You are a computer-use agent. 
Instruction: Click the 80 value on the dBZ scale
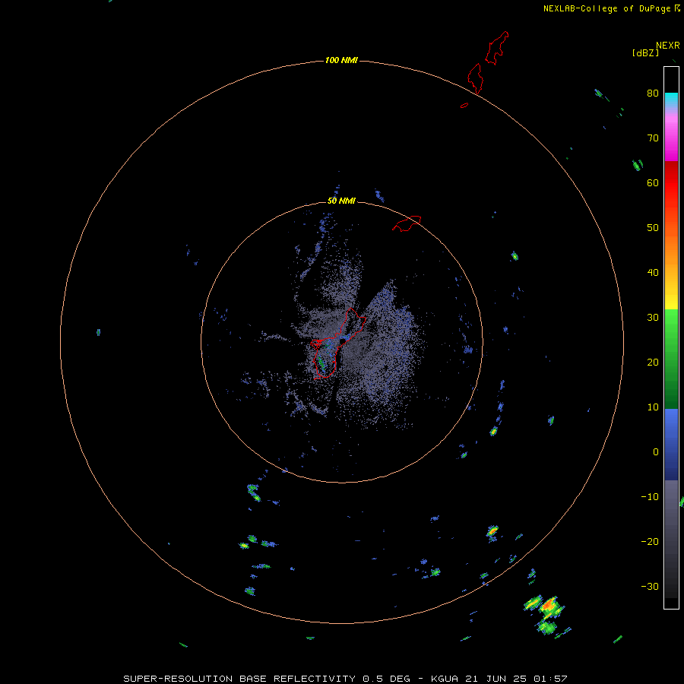click(653, 93)
